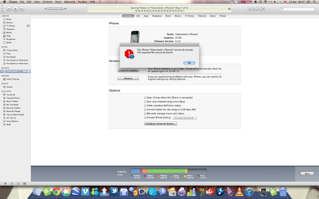Open the Music tab
319x199 pixels.
[x=168, y=16]
